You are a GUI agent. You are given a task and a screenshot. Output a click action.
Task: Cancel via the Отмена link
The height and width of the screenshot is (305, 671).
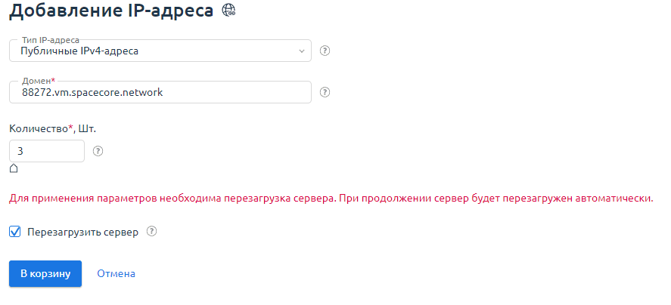point(116,273)
